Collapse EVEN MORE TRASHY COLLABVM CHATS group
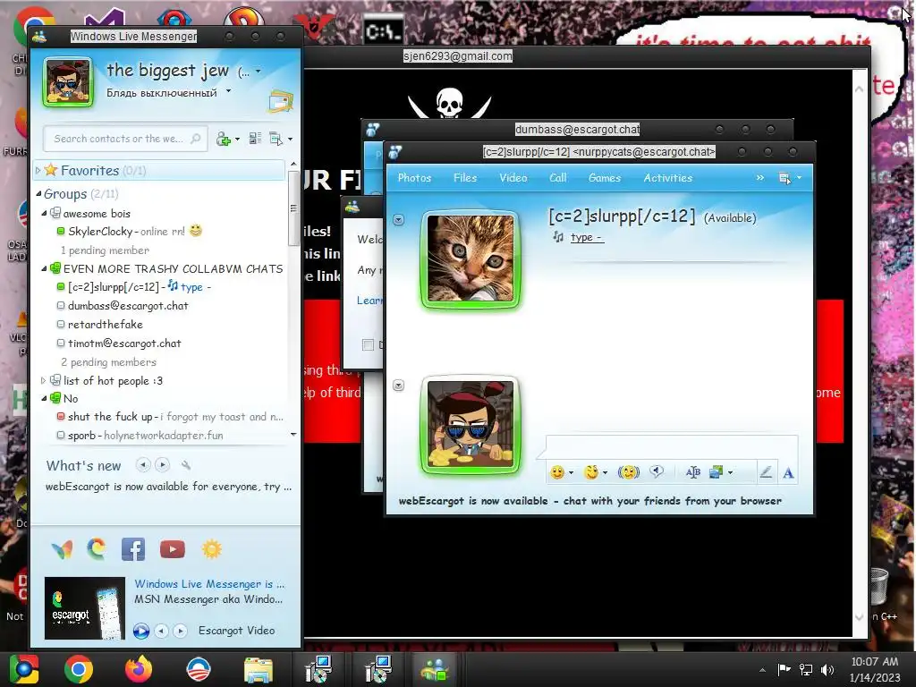This screenshot has width=916, height=687. (44, 268)
